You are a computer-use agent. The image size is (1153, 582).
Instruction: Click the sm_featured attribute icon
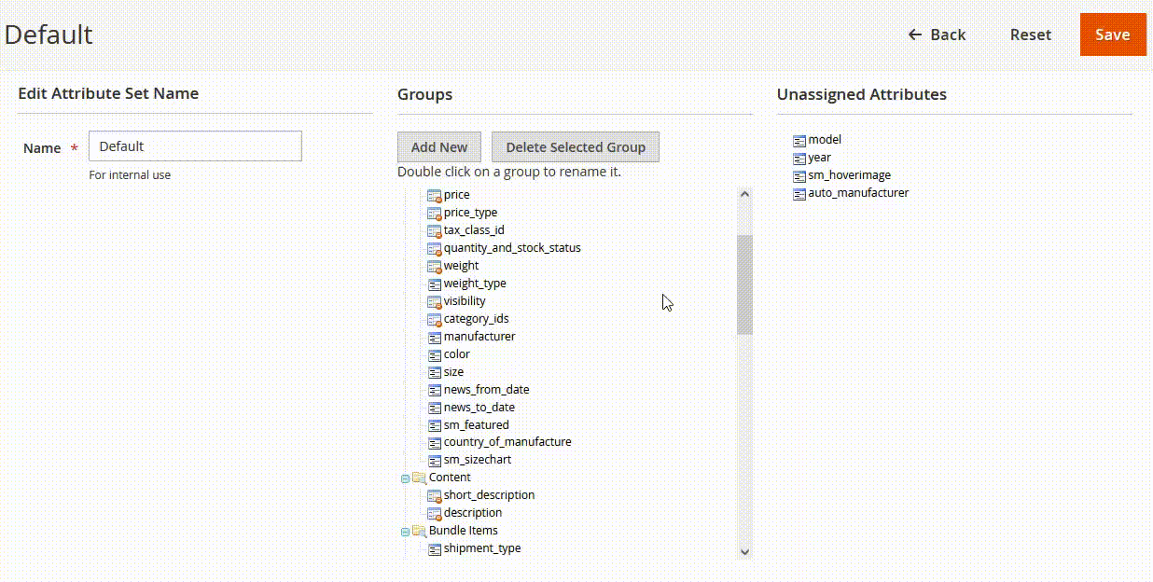434,425
